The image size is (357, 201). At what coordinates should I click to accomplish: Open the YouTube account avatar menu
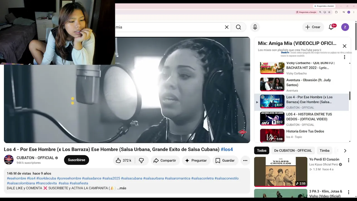pos(345,27)
